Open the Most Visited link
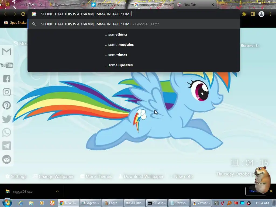Image resolution: width=276 pixels, height=207 pixels. [21, 43]
